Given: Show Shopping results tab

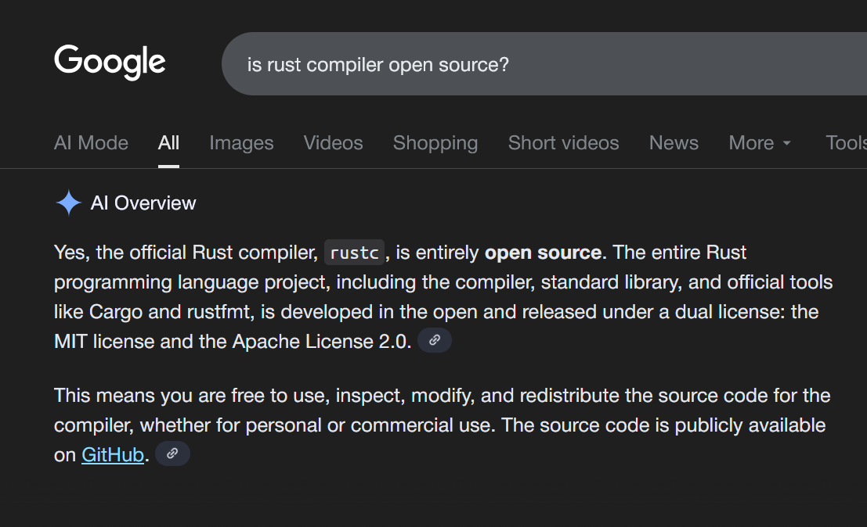Looking at the screenshot, I should click(x=435, y=143).
